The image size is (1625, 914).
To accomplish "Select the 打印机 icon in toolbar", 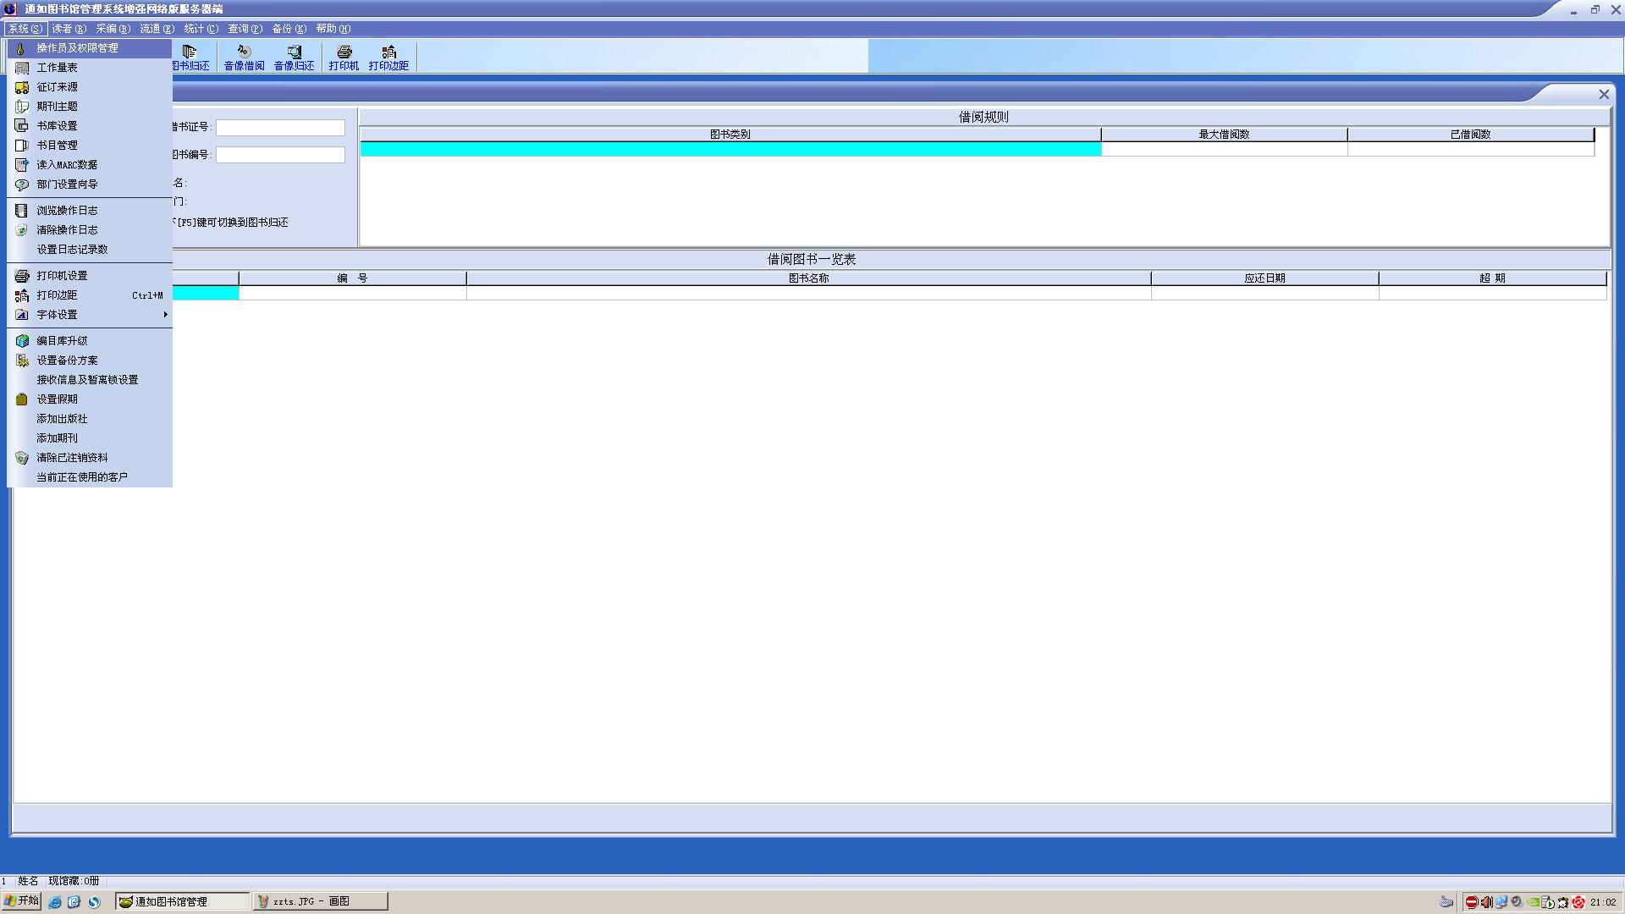I will point(343,56).
